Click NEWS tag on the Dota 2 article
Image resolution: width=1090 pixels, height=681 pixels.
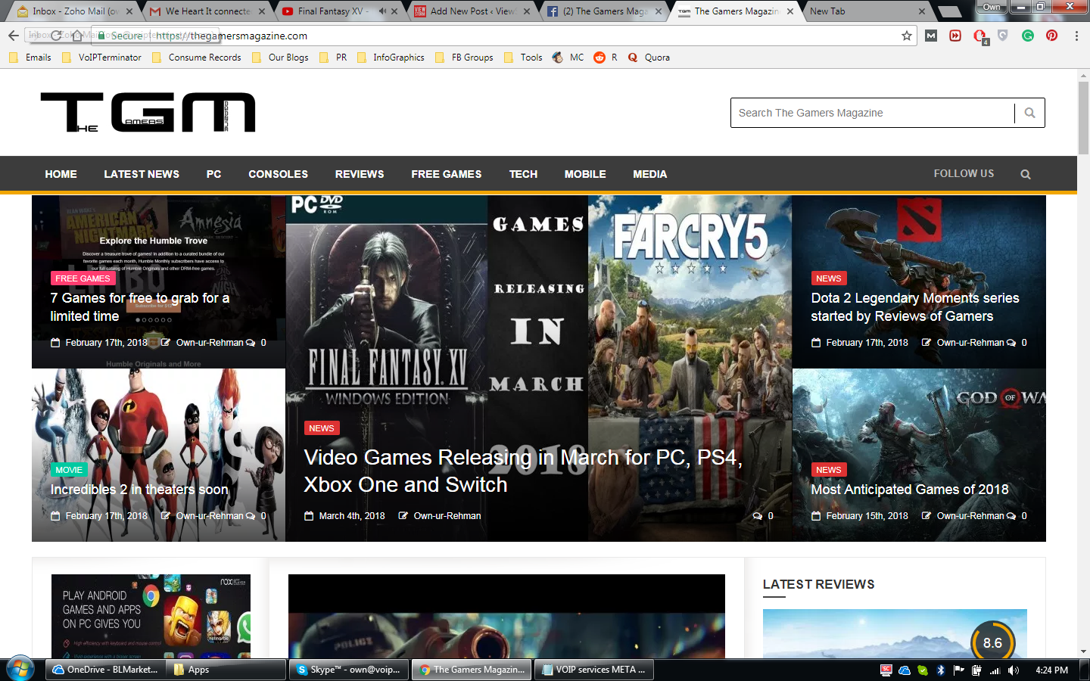click(x=829, y=278)
